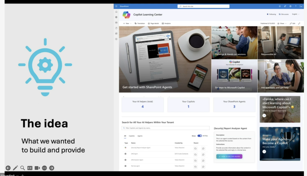Click Filter Copilots and Agents field
This screenshot has height=176, width=307.
(x=165, y=128)
